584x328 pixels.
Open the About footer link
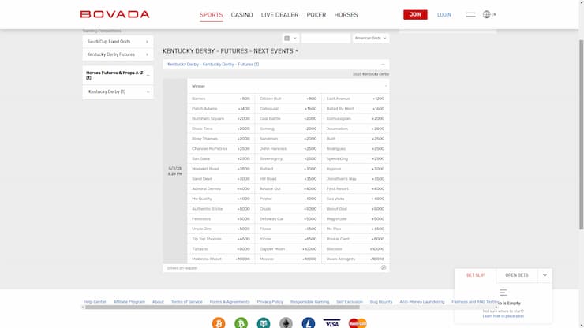pyautogui.click(x=158, y=301)
